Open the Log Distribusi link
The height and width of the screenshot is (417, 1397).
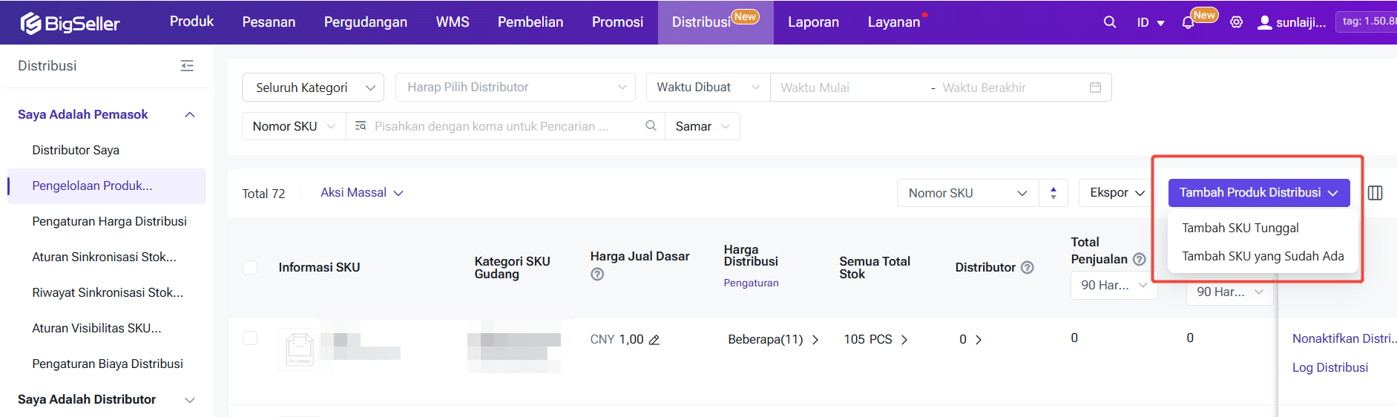(x=1329, y=367)
